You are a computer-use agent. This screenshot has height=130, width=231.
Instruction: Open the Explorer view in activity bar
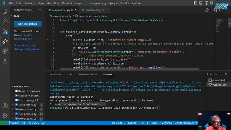[x=5, y=11]
